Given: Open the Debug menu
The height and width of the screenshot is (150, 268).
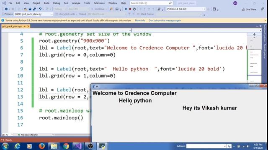Looking at the screenshot, I should tap(57, 3).
